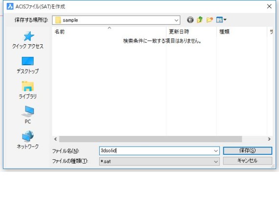Sort by the 名前 column header
The width and height of the screenshot is (279, 205).
pyautogui.click(x=109, y=32)
